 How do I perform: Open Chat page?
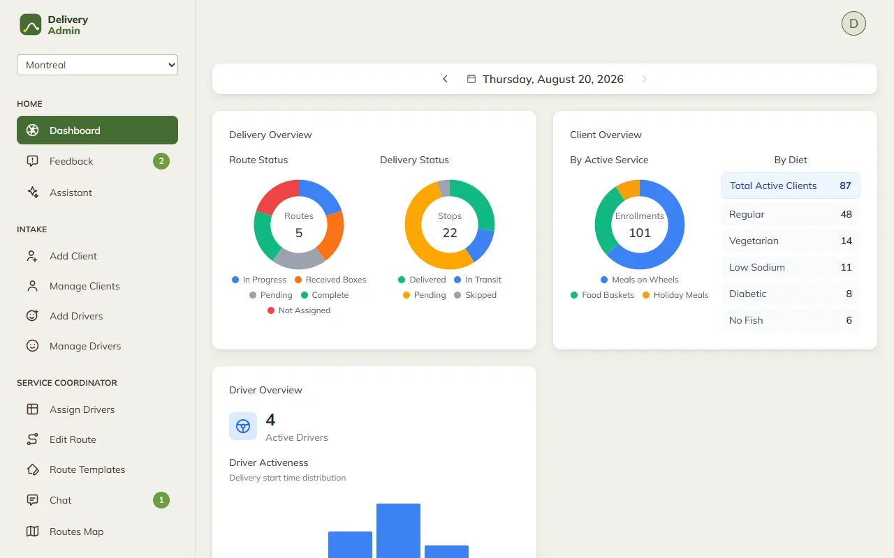pyautogui.click(x=97, y=500)
